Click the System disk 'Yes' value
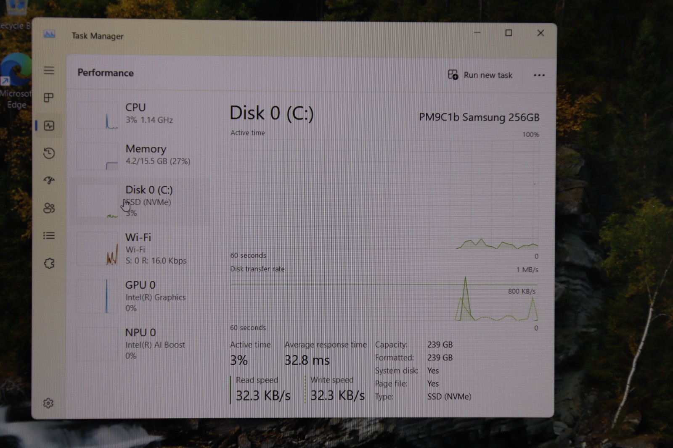The width and height of the screenshot is (673, 448). pyautogui.click(x=433, y=371)
